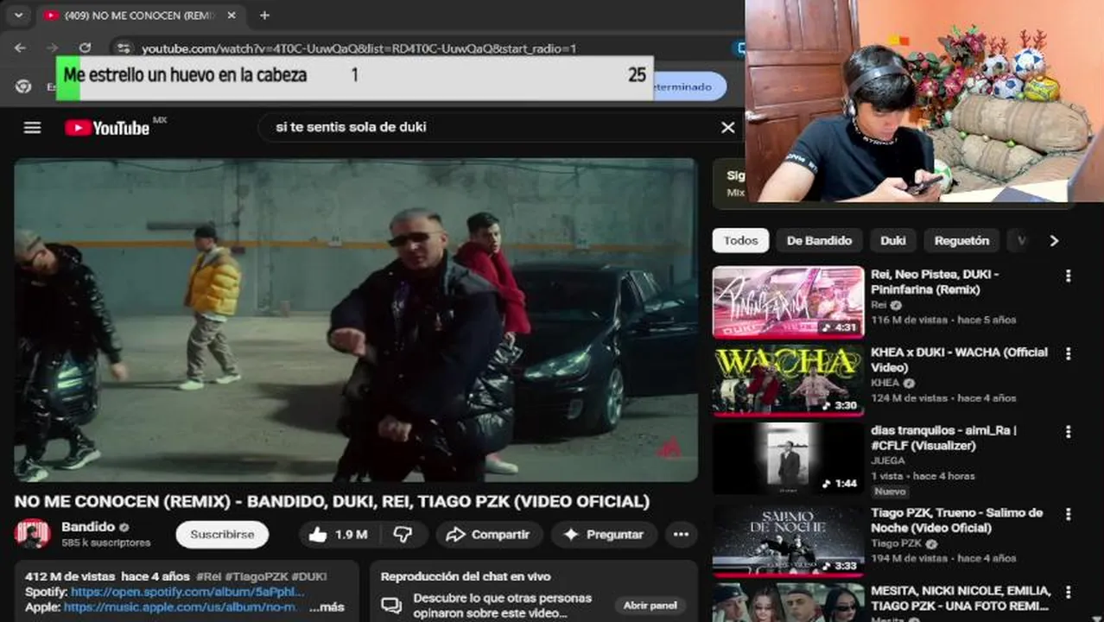Open Pininfarina (Remix) video thumbnail

788,301
